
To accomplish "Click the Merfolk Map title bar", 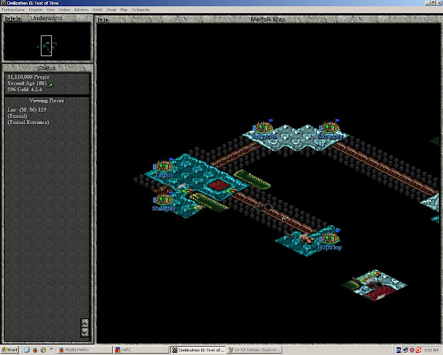I will click(x=268, y=19).
